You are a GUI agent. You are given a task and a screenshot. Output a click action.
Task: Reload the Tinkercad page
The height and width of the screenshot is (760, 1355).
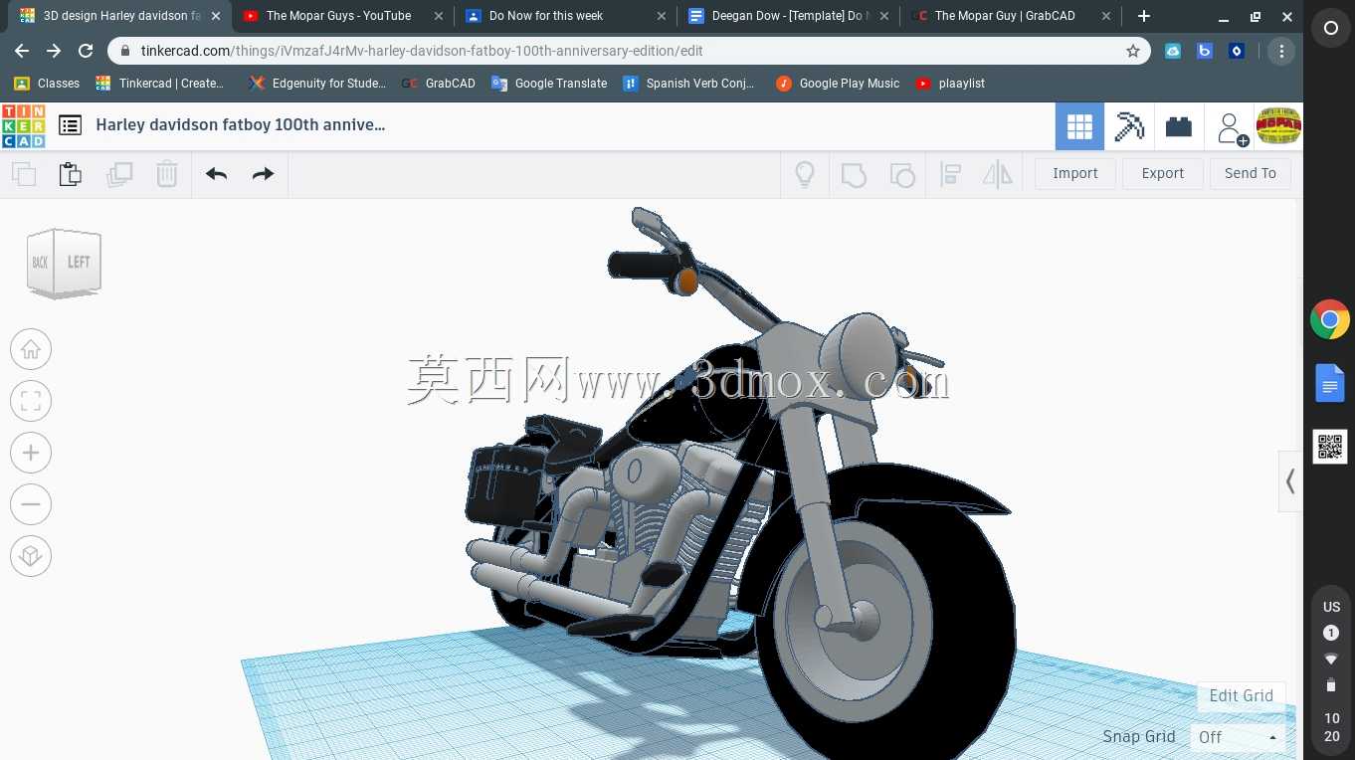[x=86, y=51]
